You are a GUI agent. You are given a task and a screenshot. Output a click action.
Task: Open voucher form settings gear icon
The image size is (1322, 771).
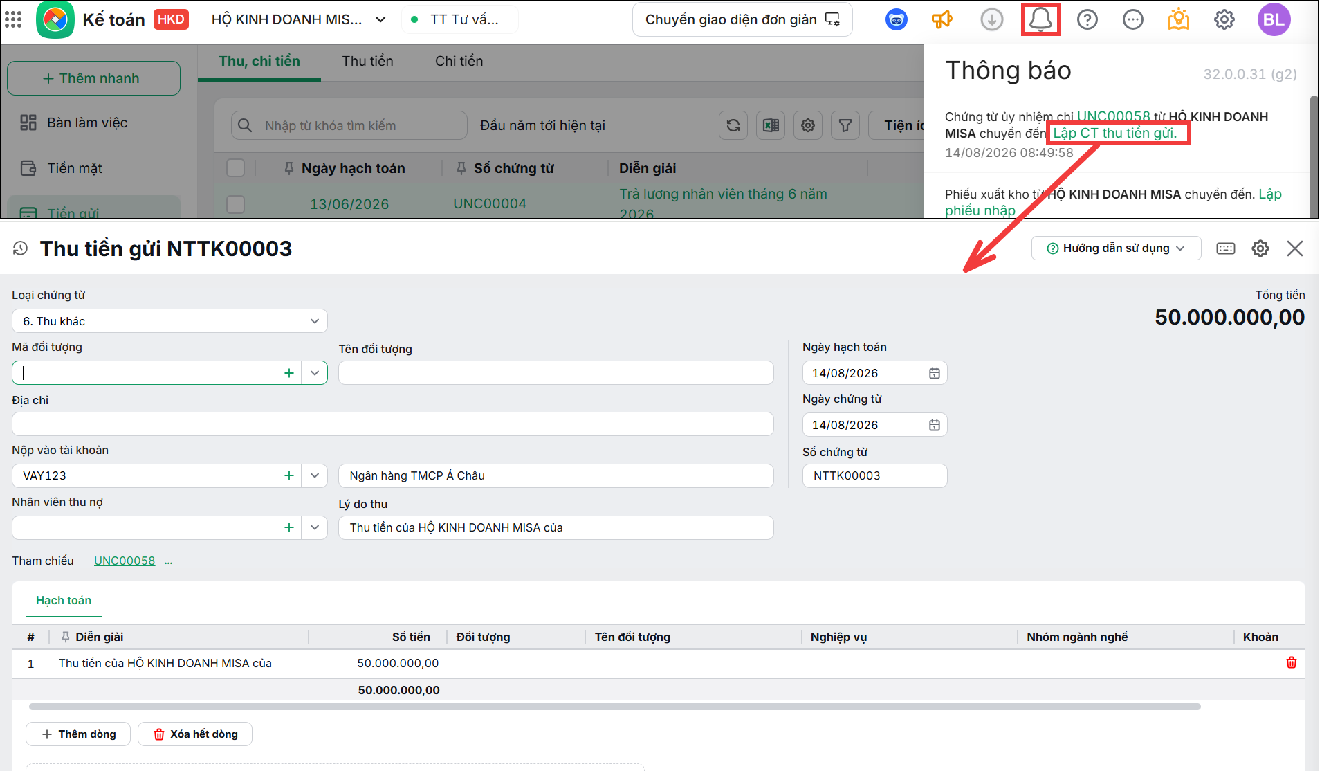tap(1260, 248)
